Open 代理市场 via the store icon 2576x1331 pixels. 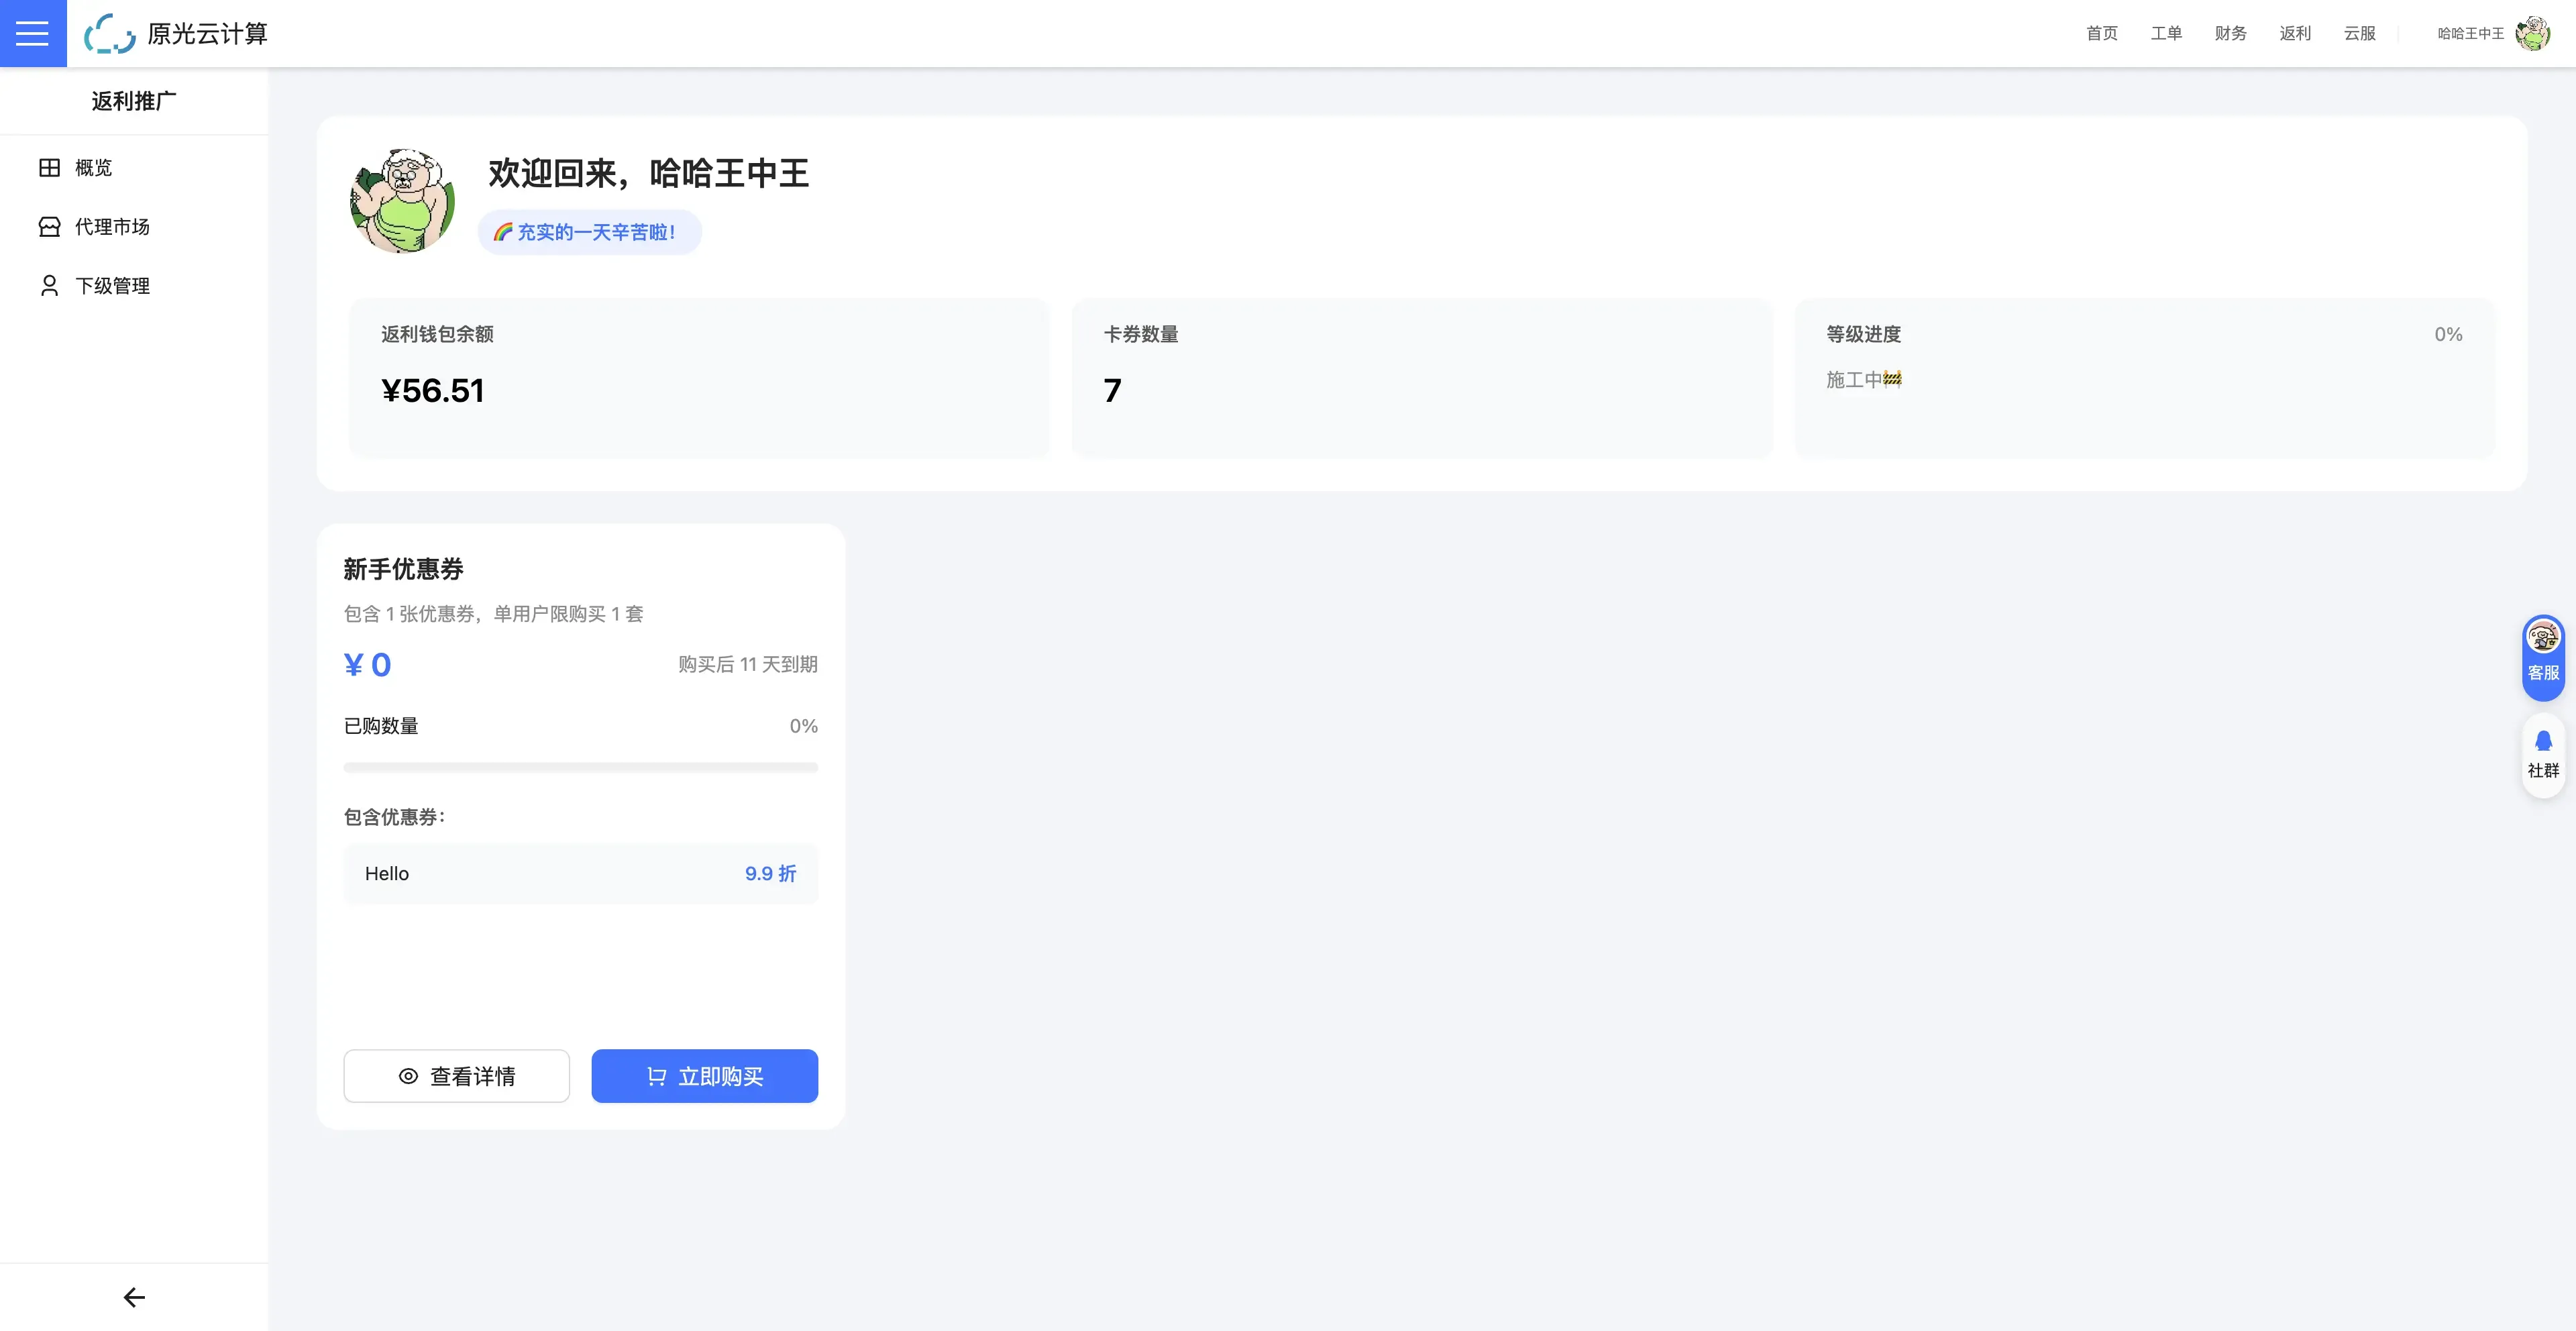49,226
